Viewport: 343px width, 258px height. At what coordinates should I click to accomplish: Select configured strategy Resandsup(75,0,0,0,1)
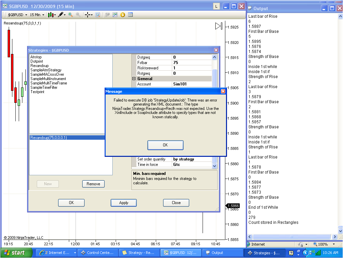click(67, 138)
